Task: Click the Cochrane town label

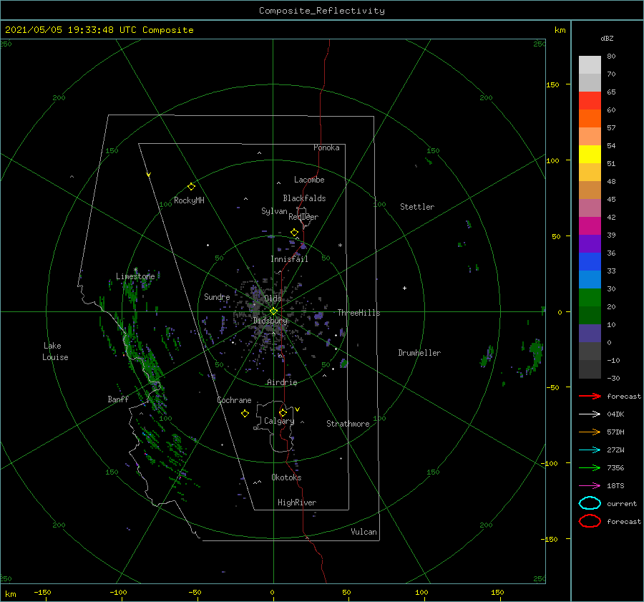Action: [x=234, y=400]
